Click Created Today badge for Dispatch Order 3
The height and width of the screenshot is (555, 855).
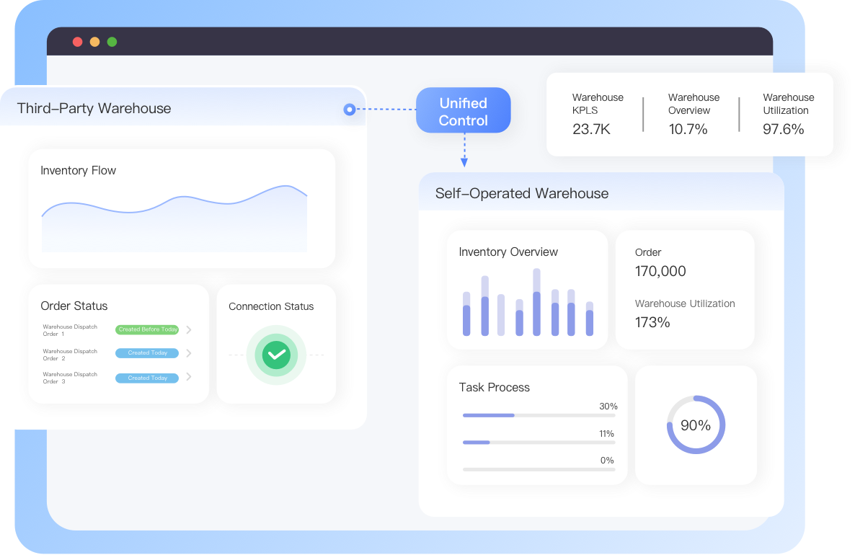pyautogui.click(x=147, y=378)
